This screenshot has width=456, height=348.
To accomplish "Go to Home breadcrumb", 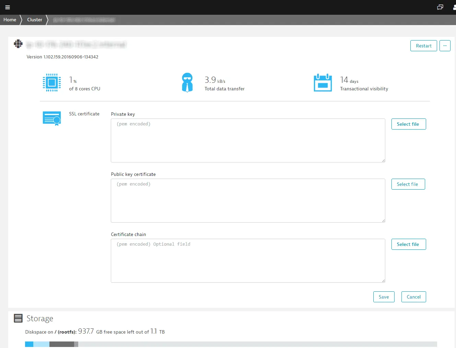I will (x=10, y=20).
